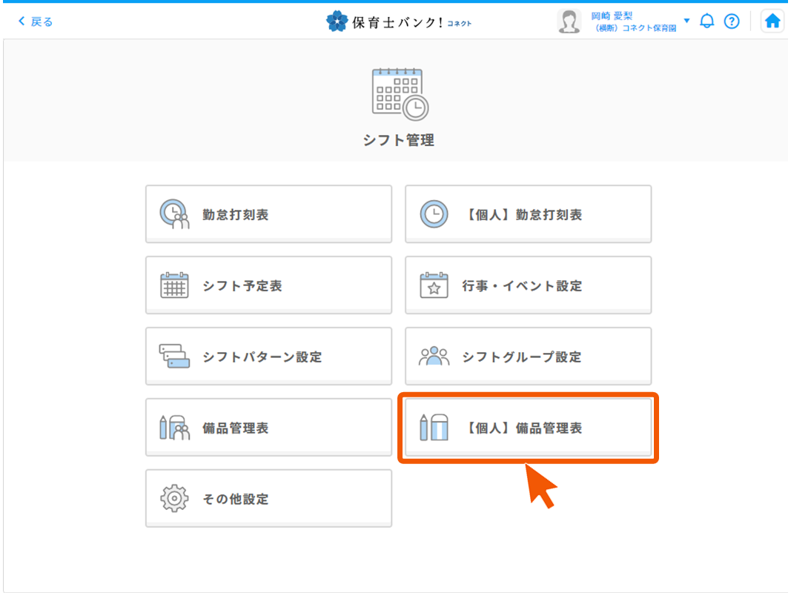Click the シフトパターン設定 stacked cards icon
The height and width of the screenshot is (593, 791).
[x=175, y=357]
